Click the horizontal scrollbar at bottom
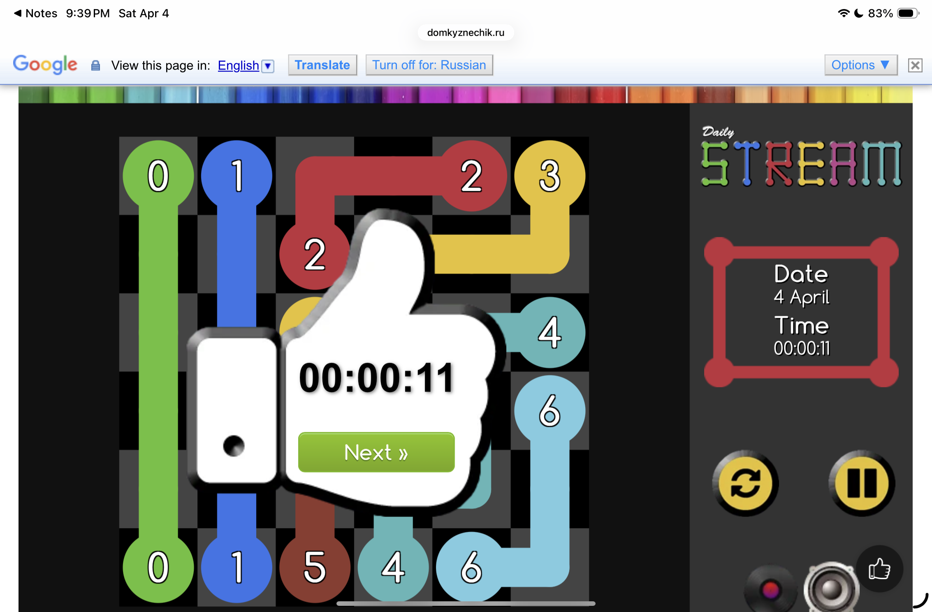Screen dimensions: 932x612 tap(466, 603)
